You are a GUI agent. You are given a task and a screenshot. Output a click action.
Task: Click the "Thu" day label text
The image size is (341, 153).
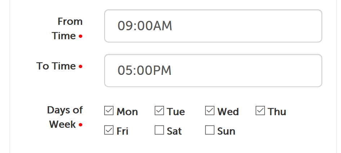click(x=277, y=112)
